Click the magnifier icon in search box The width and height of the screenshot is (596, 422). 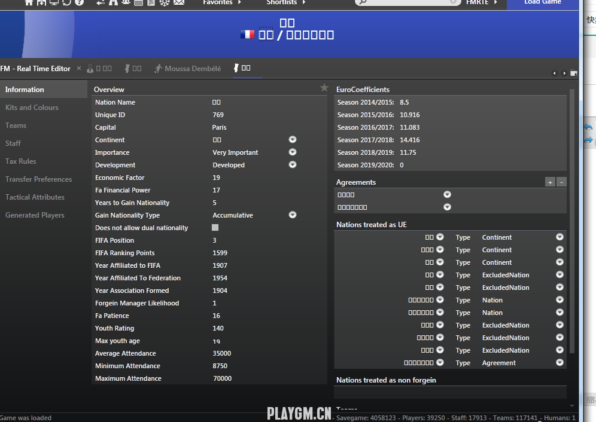click(x=363, y=2)
